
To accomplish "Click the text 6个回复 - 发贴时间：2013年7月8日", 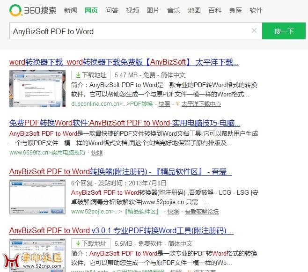I will [118, 183].
